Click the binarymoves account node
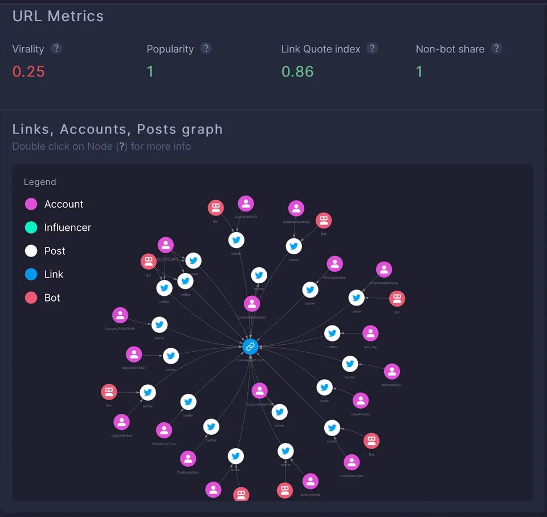547x517 pixels. [311, 482]
